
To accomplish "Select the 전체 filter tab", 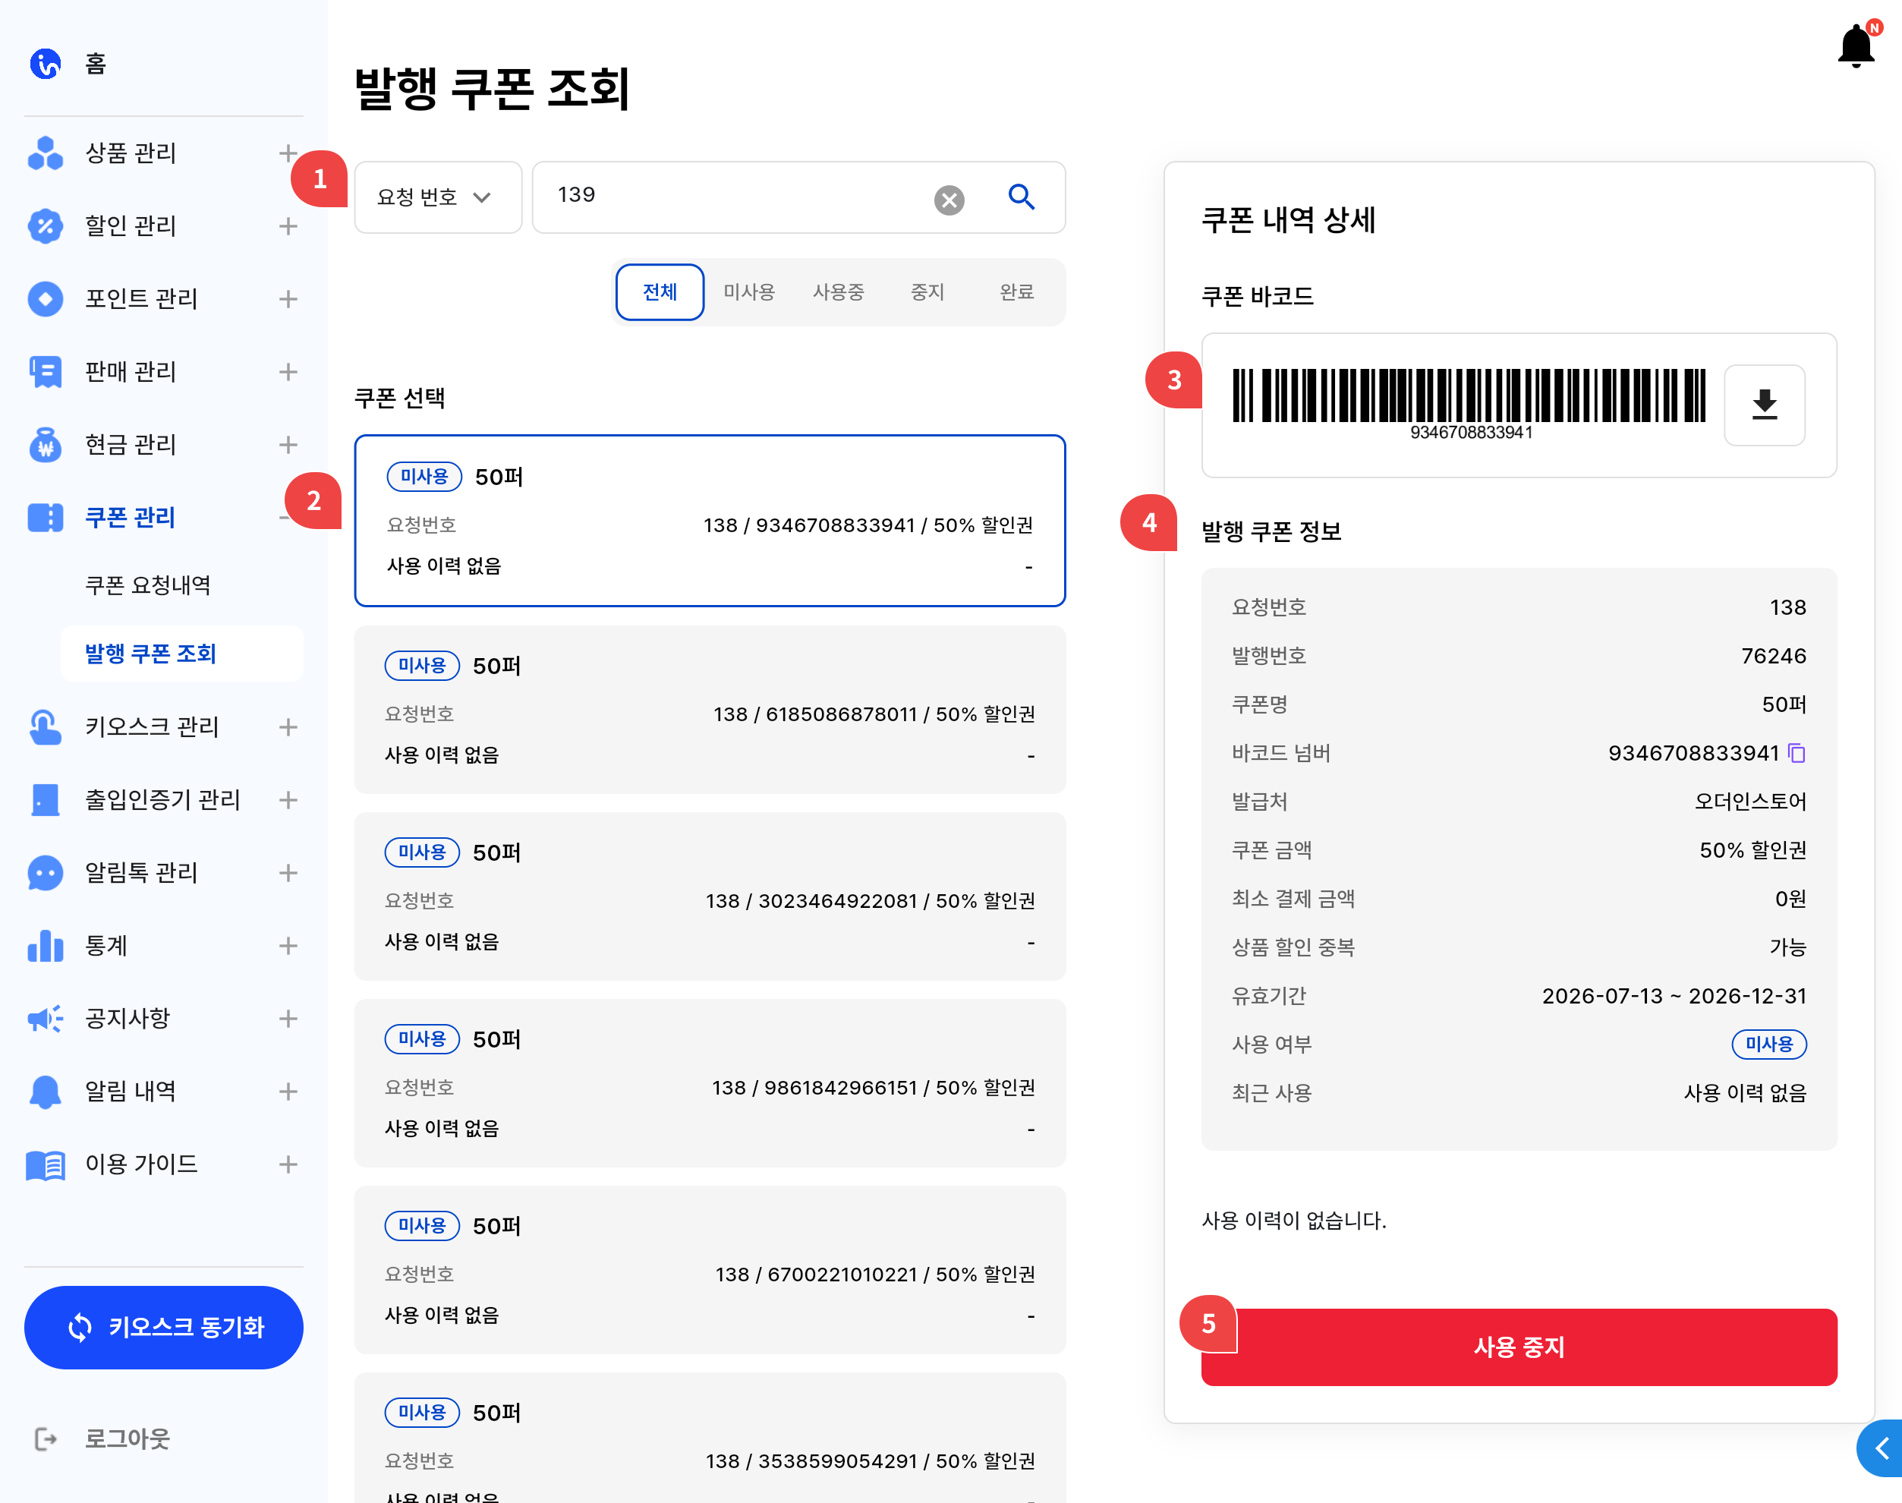I will 660,292.
